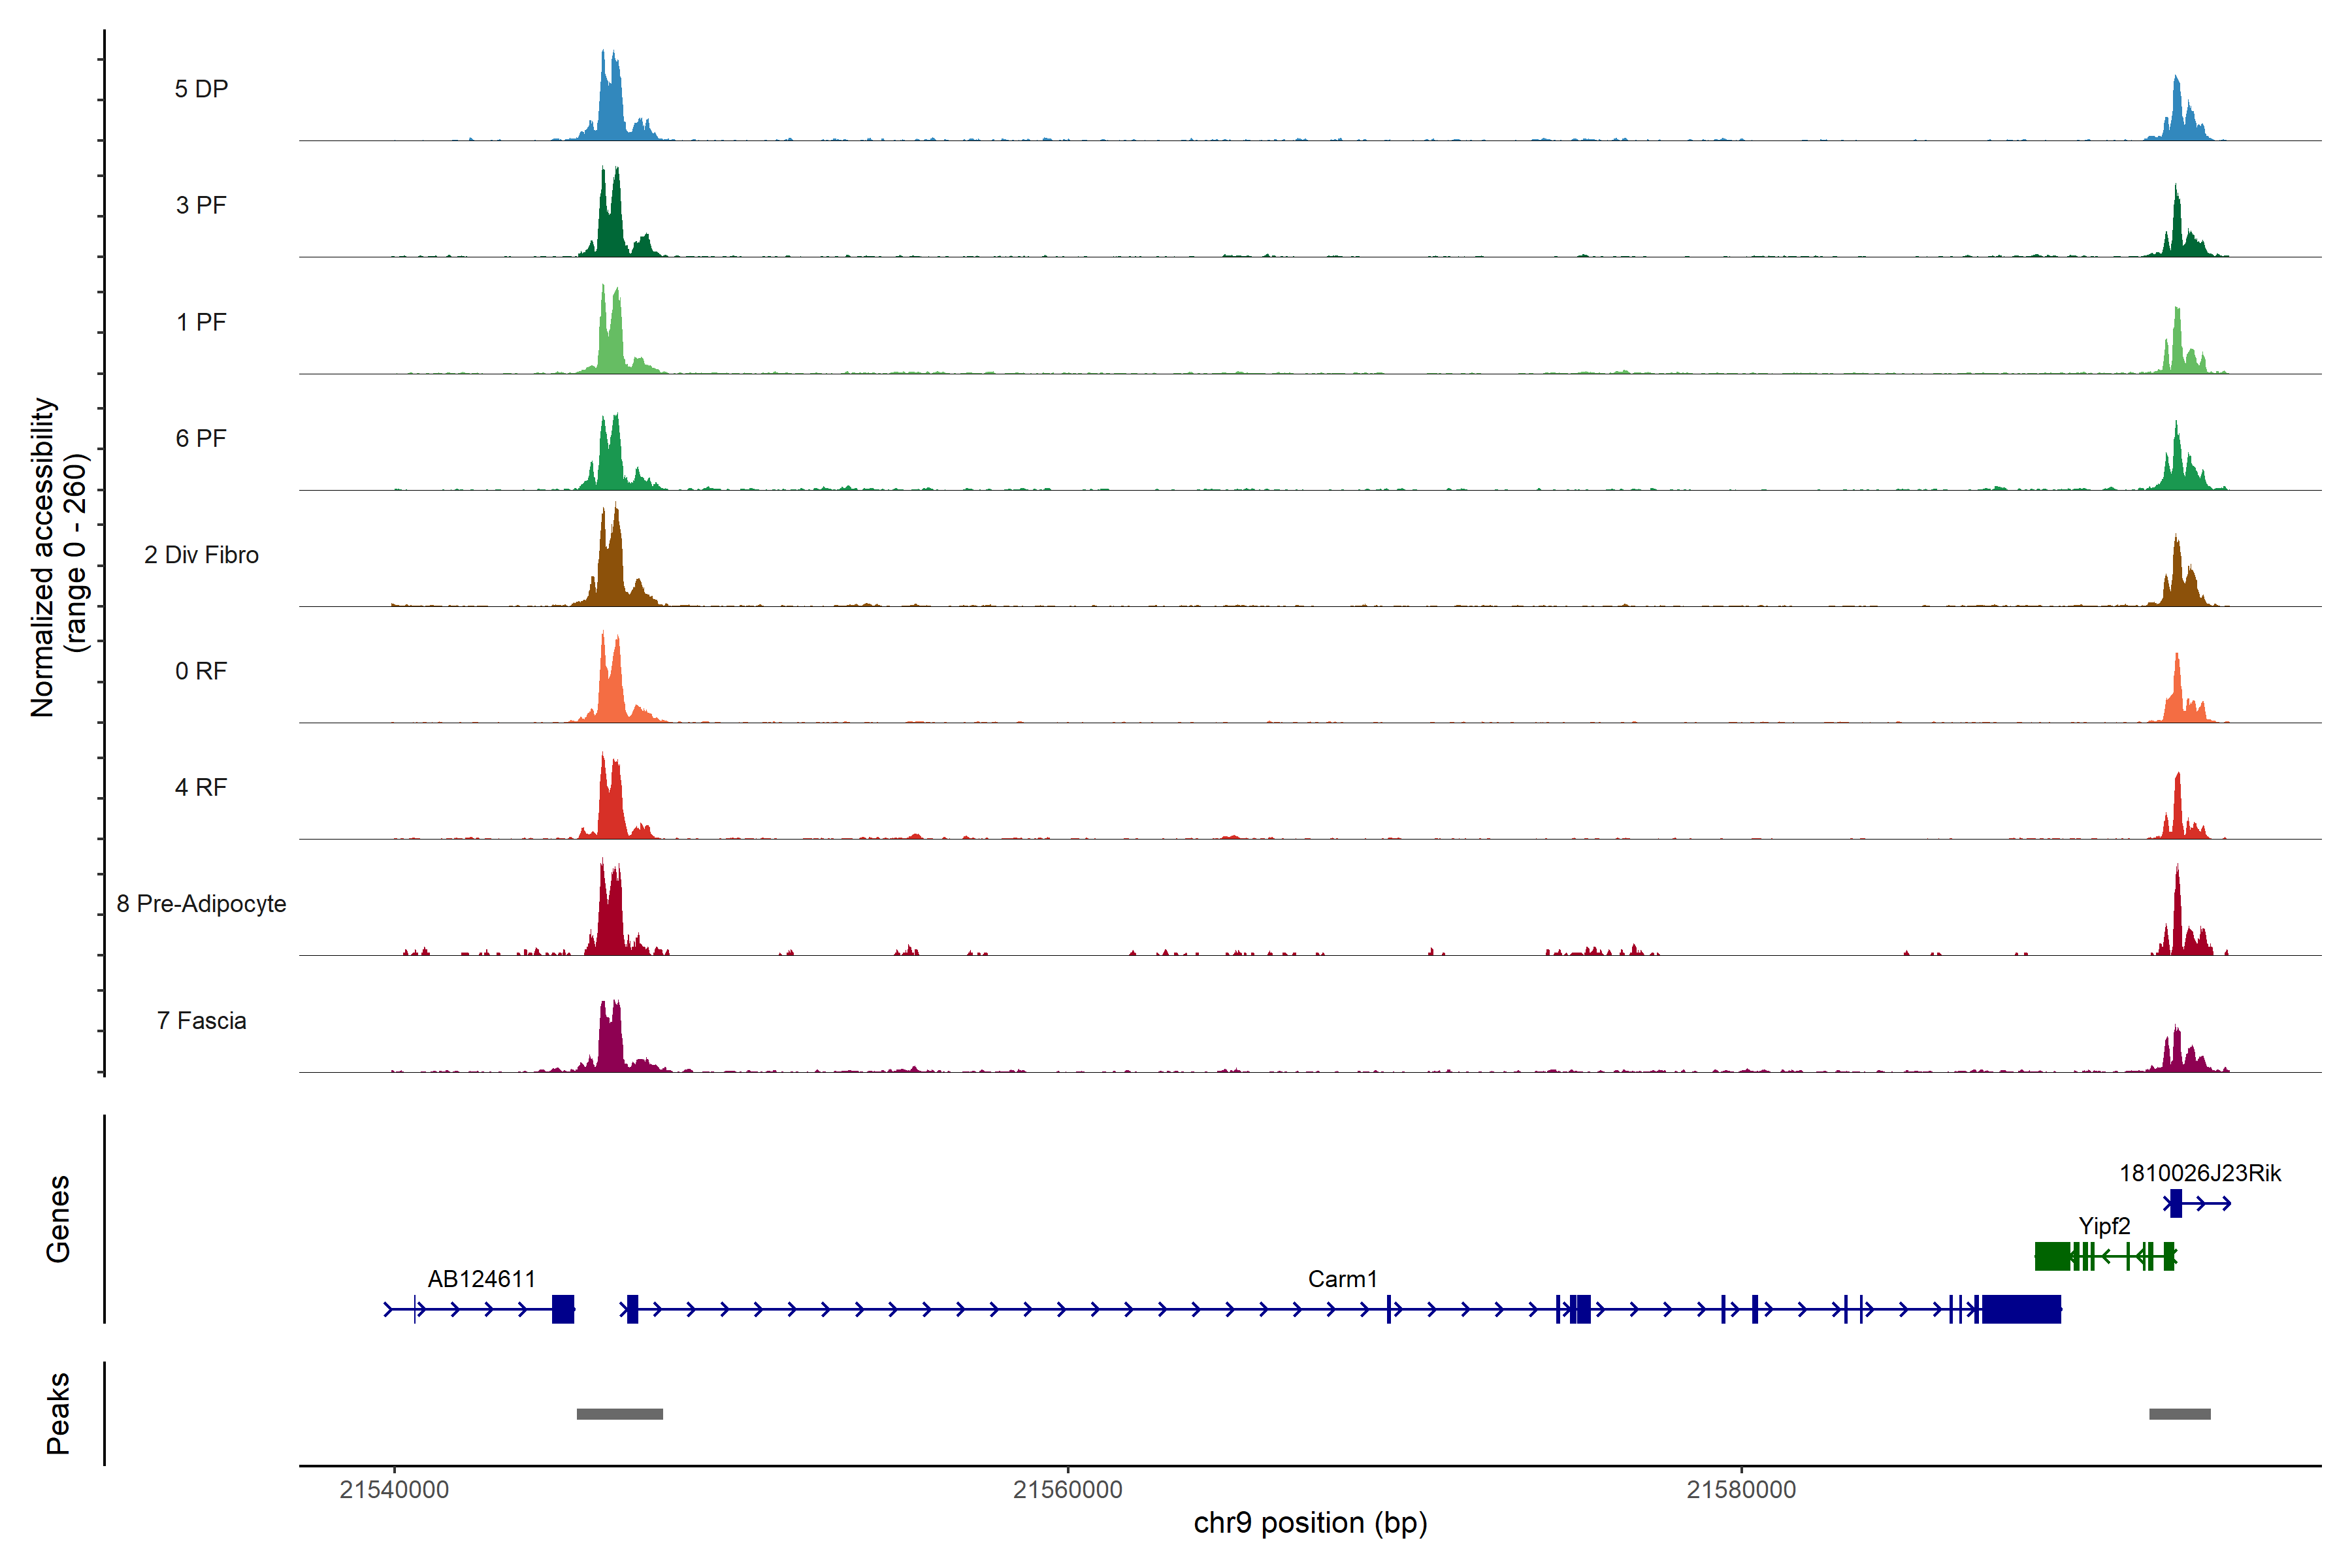Click the 21540000 axis tick label
The height and width of the screenshot is (1568, 2352).
394,1489
